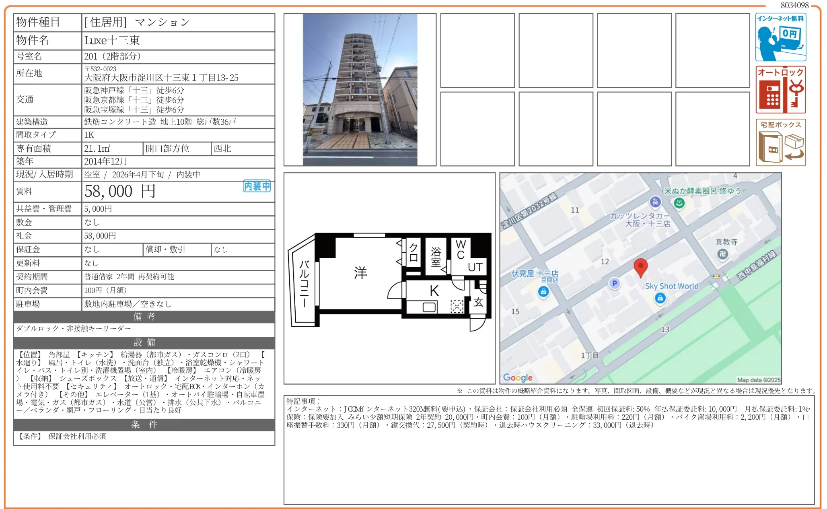Screen dimensions: 827x509
Task: Click the 伏見屋 十三店 shop marker
Action: (543, 291)
